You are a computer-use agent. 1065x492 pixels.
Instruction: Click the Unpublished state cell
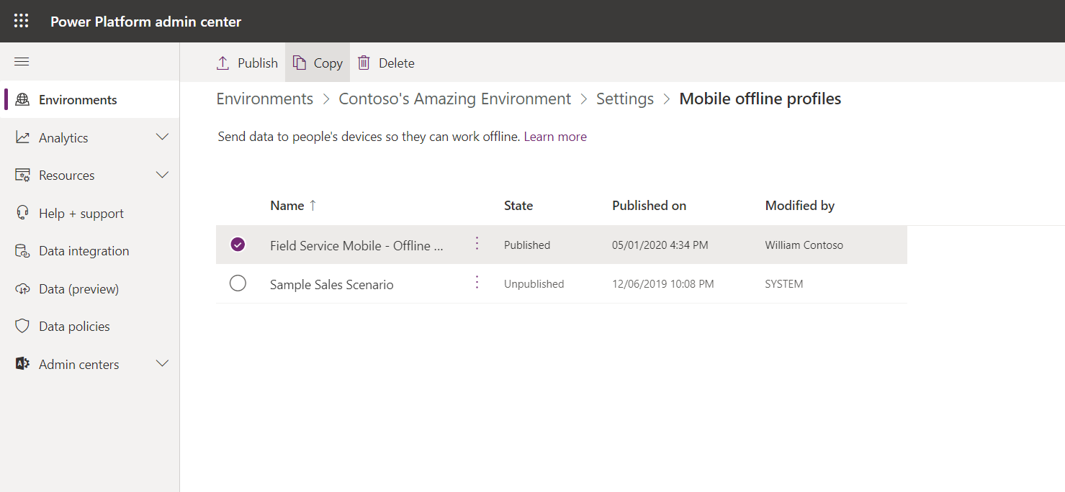tap(534, 284)
